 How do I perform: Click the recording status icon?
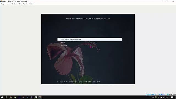[162, 94]
